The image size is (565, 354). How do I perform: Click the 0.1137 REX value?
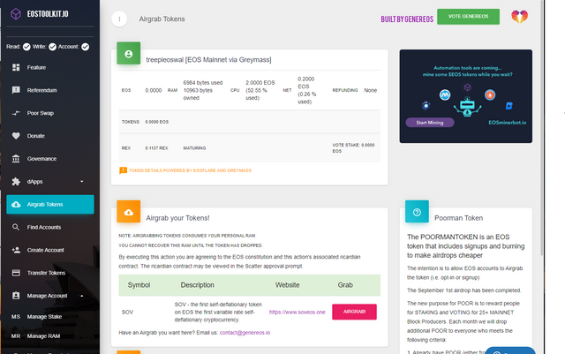click(156, 148)
